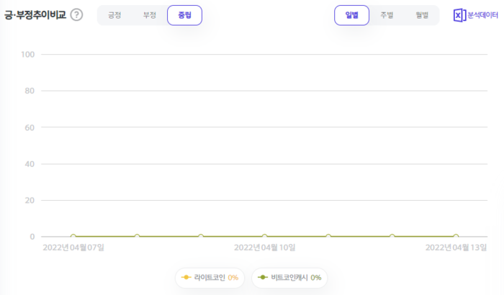The width and height of the screenshot is (504, 295).
Task: Toggle 라이트코인 series in legend
Action: tap(210, 277)
